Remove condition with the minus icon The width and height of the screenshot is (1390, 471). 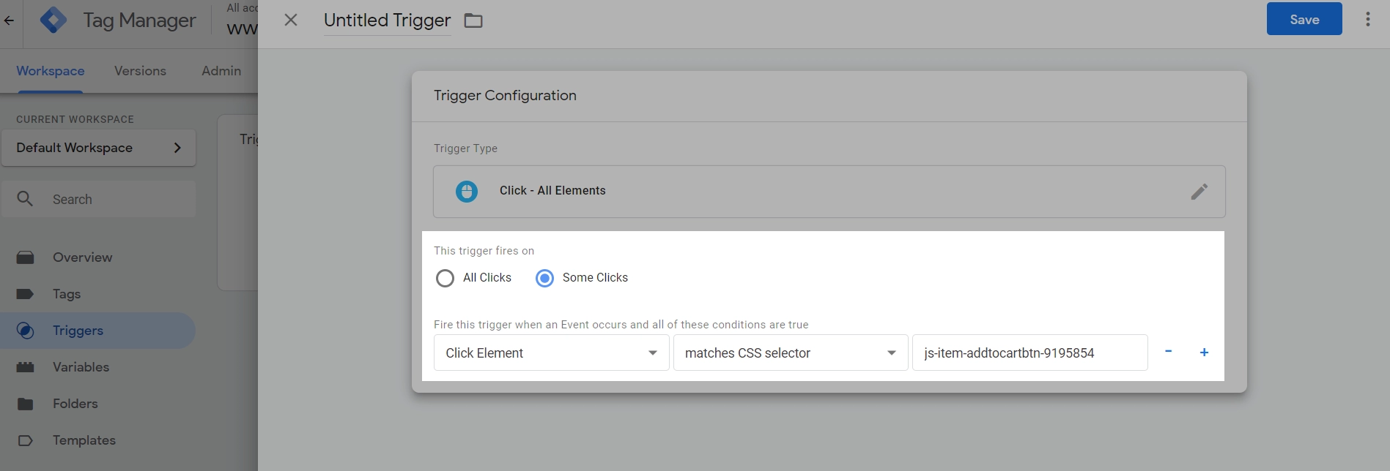coord(1168,352)
